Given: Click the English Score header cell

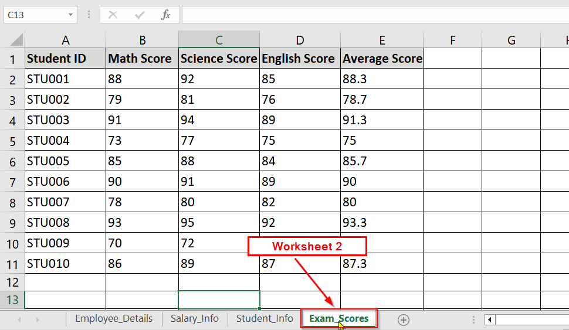Looking at the screenshot, I should (x=300, y=59).
